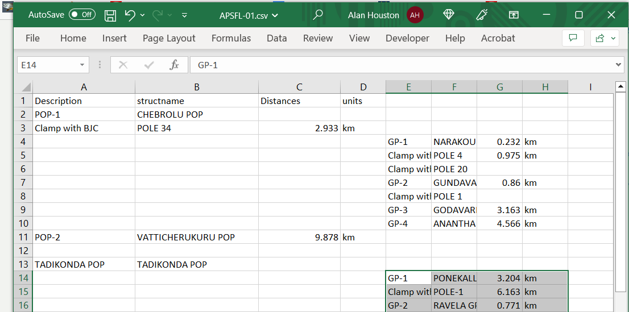The width and height of the screenshot is (629, 312).
Task: Open the Customize Quick Access Toolbar dropdown
Action: tap(184, 15)
